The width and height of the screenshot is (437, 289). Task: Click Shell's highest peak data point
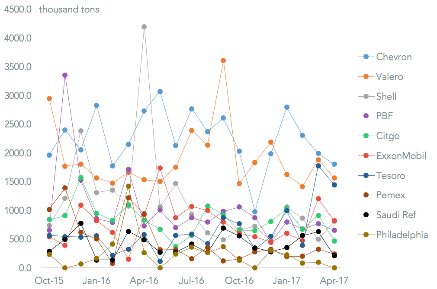tap(144, 27)
